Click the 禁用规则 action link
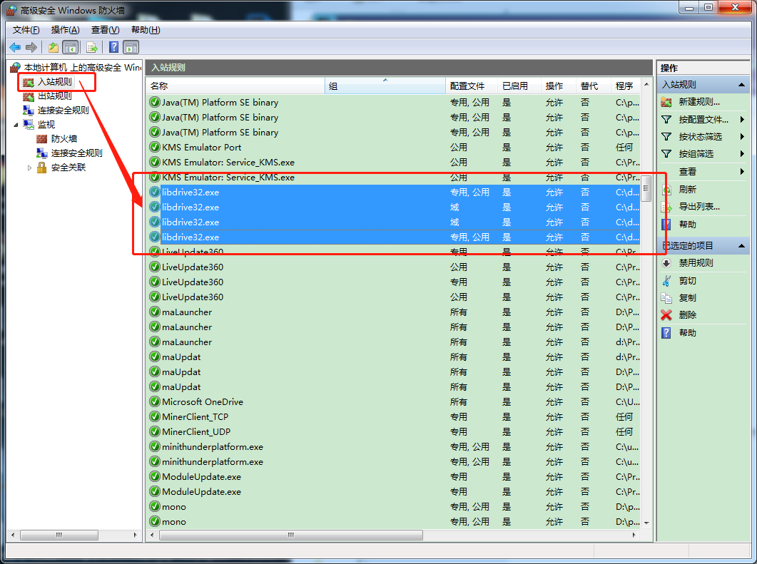 coord(696,263)
